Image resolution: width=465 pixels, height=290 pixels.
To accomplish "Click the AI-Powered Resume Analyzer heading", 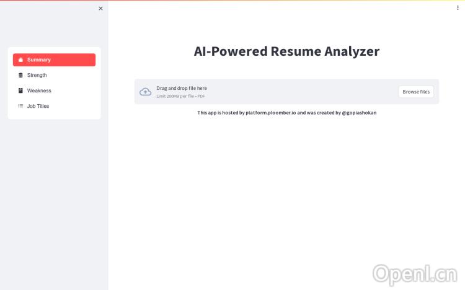I will tap(286, 51).
